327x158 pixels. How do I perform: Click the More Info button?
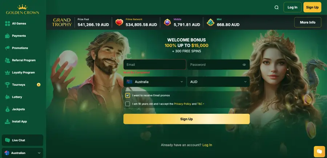[308, 22]
